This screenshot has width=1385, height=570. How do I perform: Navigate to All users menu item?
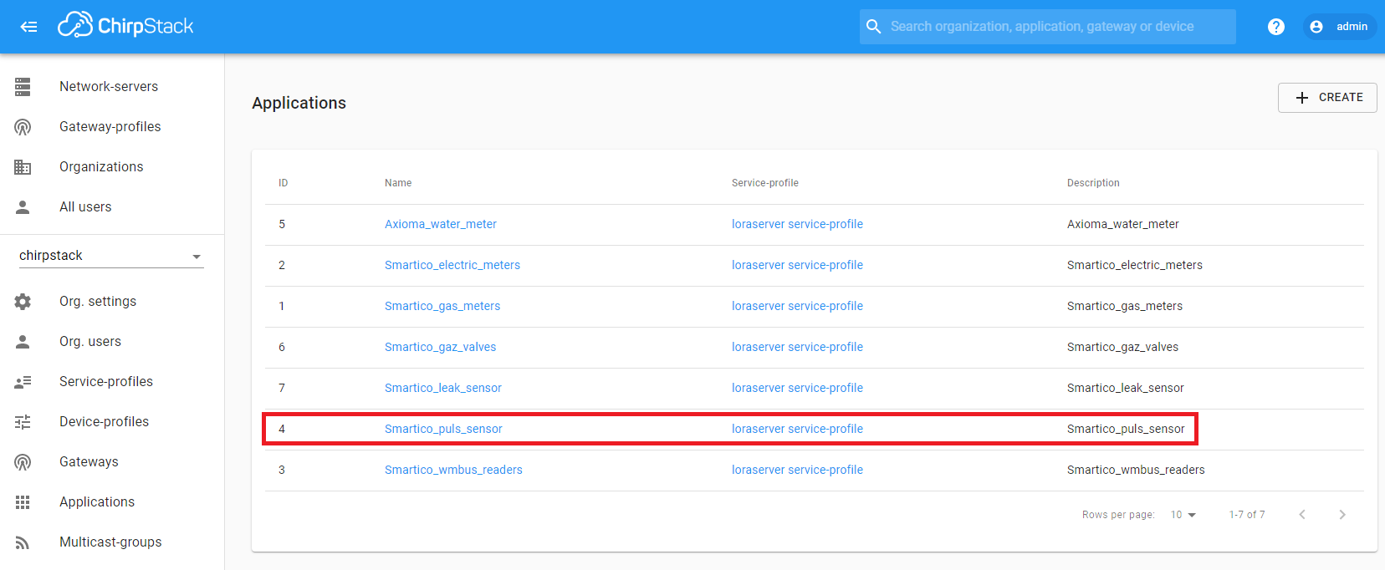coord(85,207)
